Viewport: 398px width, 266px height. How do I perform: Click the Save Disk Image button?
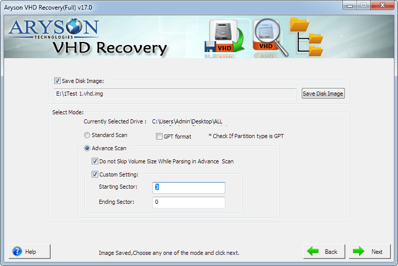(323, 94)
